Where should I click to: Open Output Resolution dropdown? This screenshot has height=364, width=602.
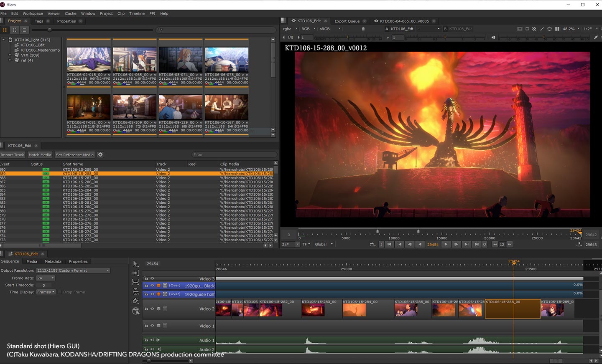click(73, 270)
